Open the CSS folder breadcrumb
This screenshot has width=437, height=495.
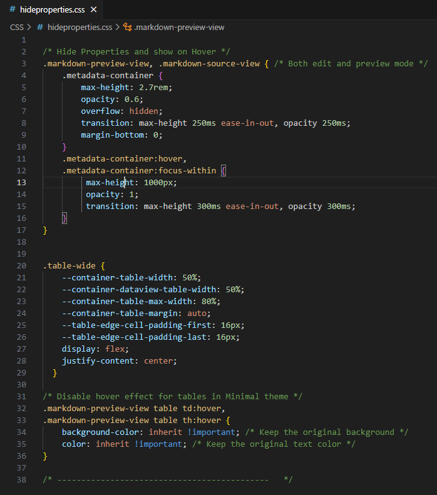(17, 28)
